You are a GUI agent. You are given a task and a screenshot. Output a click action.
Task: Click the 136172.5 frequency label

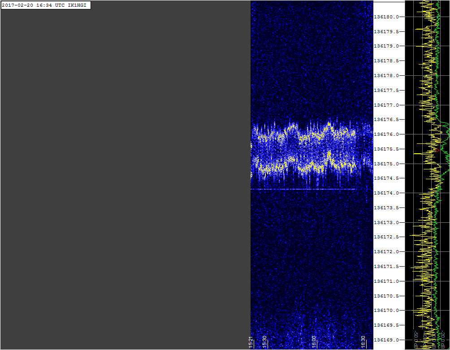(386, 237)
